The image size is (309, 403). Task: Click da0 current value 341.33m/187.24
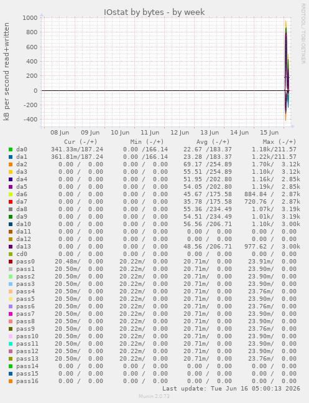tap(77, 149)
